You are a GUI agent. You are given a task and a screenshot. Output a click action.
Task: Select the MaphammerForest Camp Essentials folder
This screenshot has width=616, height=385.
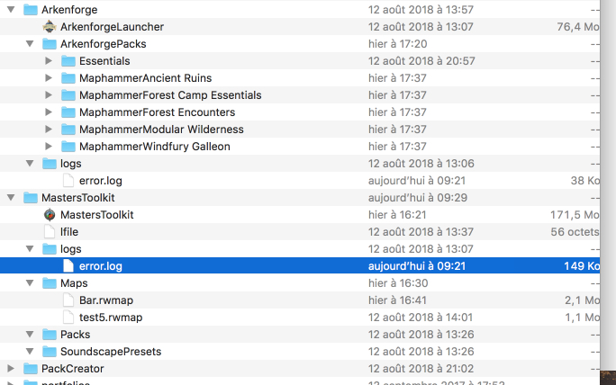pyautogui.click(x=169, y=95)
